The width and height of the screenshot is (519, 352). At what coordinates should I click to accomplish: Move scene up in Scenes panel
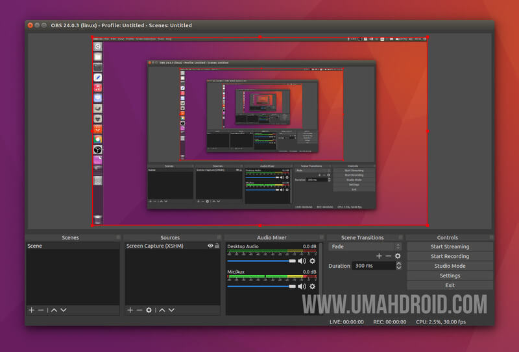(54, 310)
